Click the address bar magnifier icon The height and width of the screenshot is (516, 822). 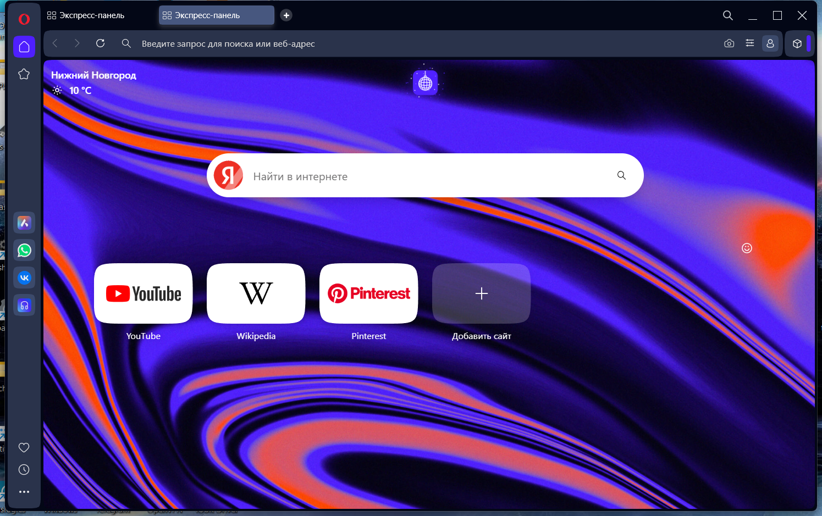click(126, 43)
